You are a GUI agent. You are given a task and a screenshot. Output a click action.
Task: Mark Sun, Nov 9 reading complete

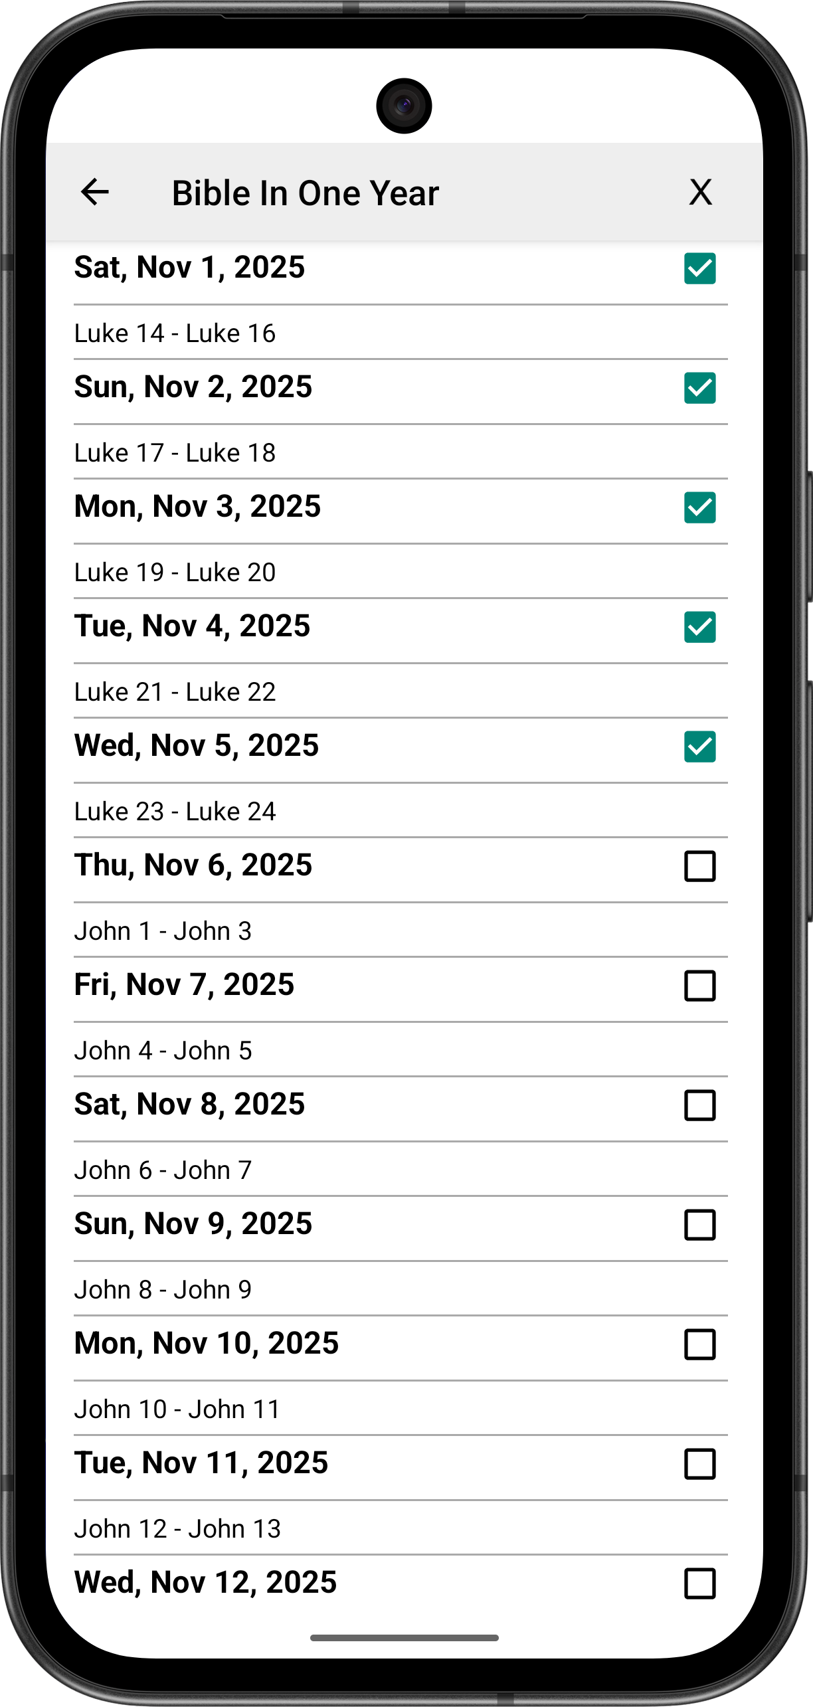coord(699,1225)
